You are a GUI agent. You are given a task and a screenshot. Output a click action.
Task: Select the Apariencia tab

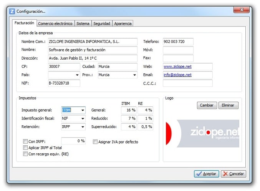[123, 23]
